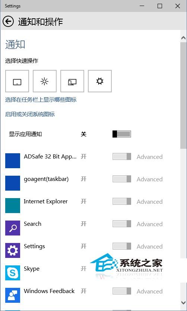This screenshot has height=311, width=187.
Task: Open Advanced options for Search
Action: [150, 224]
